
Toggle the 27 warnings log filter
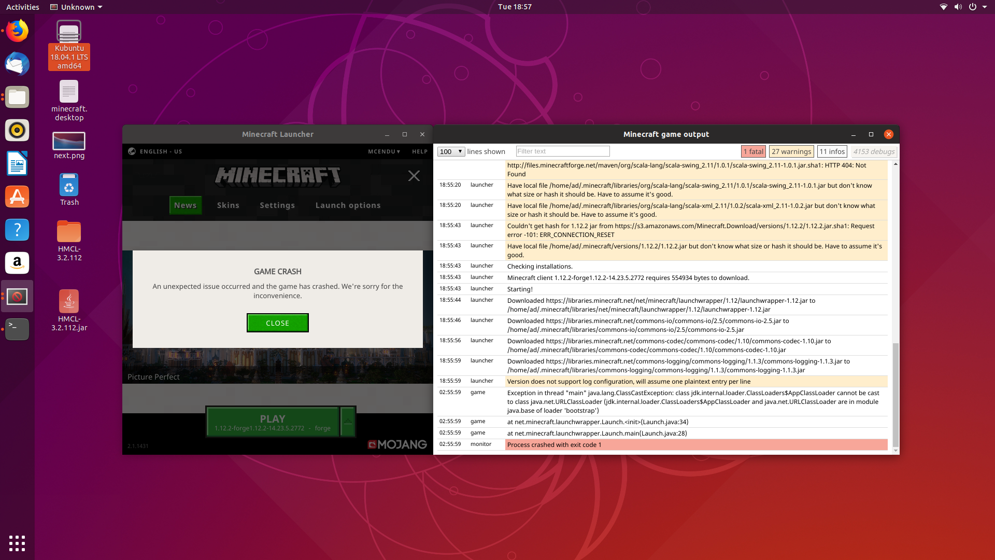pyautogui.click(x=791, y=151)
